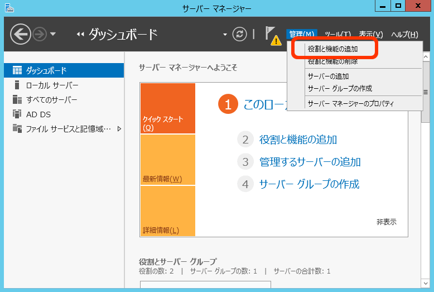Screen dimensions: 434x292
Task: Click the 最新情報(W) tile
Action: click(x=168, y=160)
